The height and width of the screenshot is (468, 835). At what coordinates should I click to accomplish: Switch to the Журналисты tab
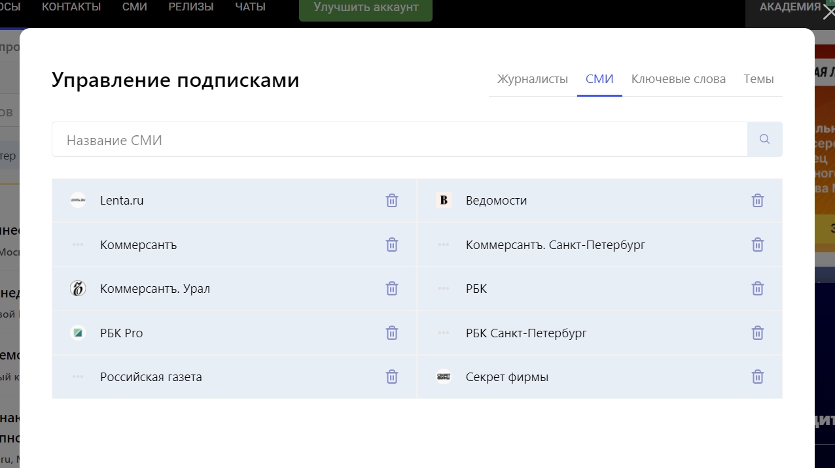tap(532, 79)
